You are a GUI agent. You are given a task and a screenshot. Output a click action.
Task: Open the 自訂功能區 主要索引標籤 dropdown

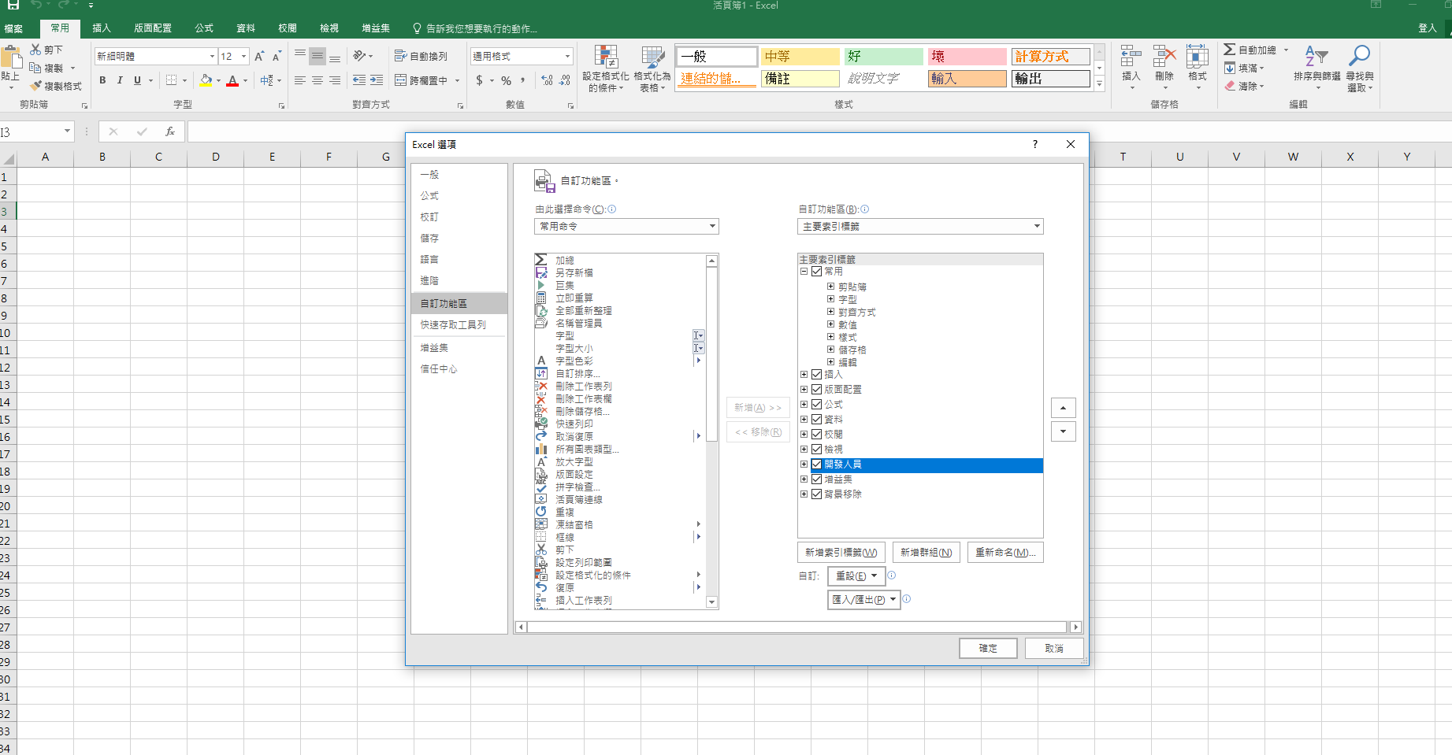(x=920, y=227)
